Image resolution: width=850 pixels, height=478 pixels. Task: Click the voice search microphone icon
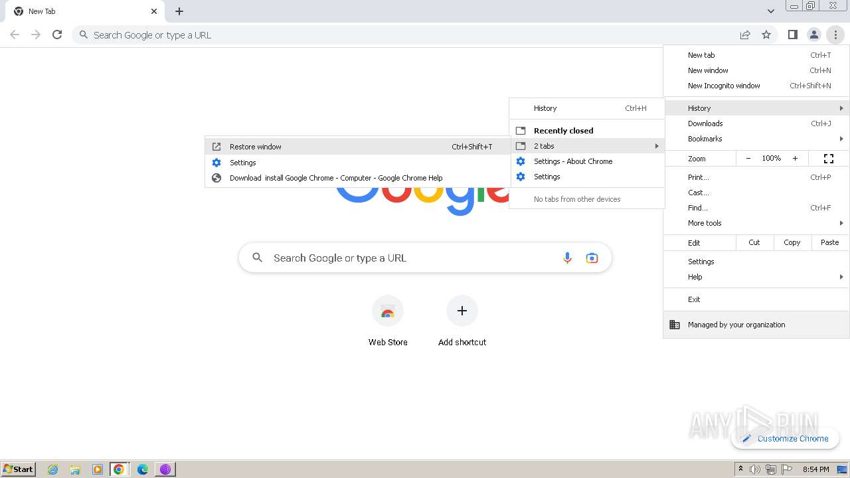567,258
